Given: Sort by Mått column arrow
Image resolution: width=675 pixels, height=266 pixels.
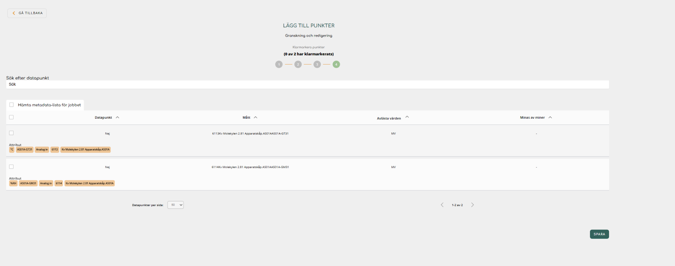Looking at the screenshot, I should coord(256,117).
